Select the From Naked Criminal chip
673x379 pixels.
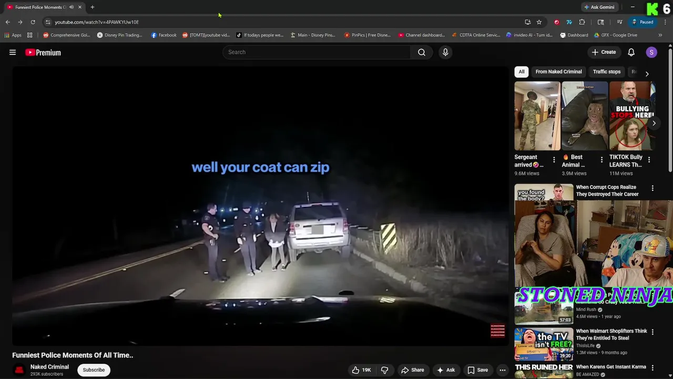[x=558, y=72]
